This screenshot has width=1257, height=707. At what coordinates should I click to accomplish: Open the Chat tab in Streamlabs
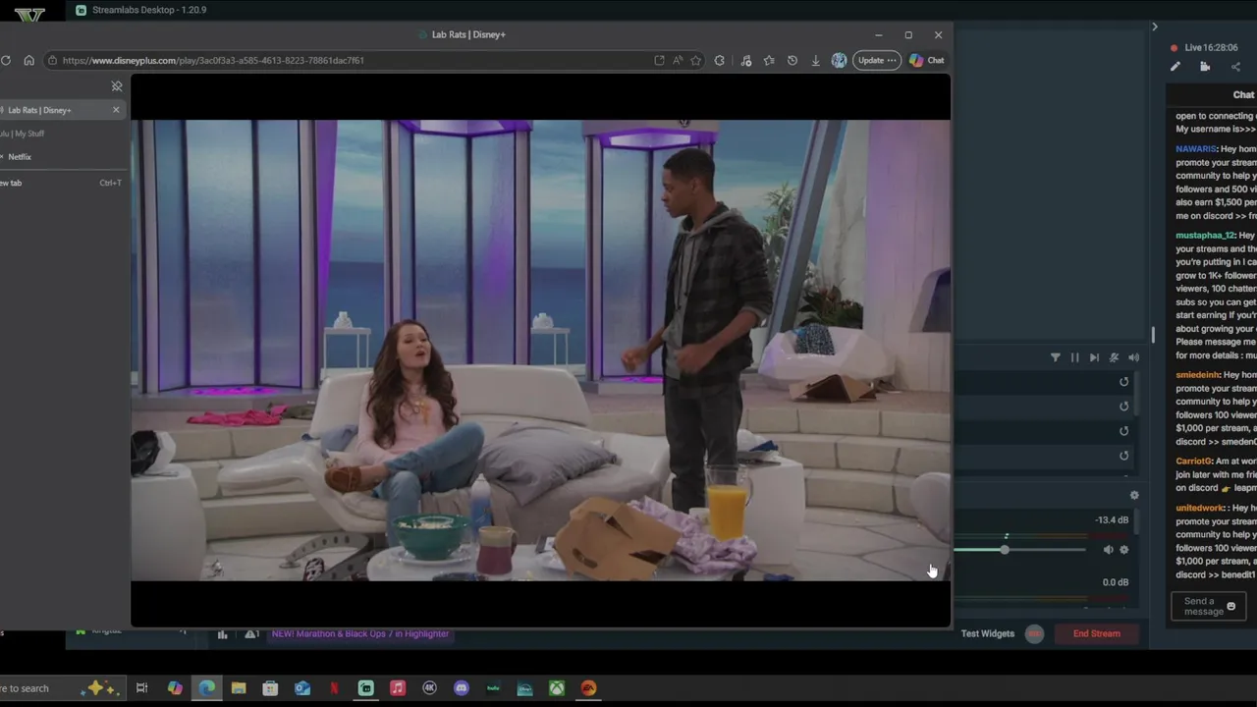point(1243,95)
